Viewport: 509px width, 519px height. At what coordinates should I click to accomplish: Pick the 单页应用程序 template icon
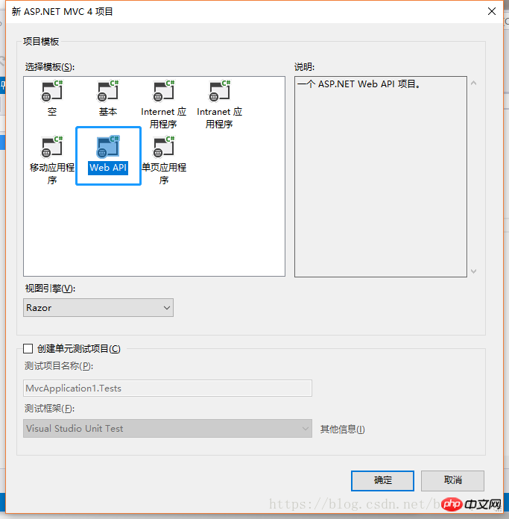164,147
